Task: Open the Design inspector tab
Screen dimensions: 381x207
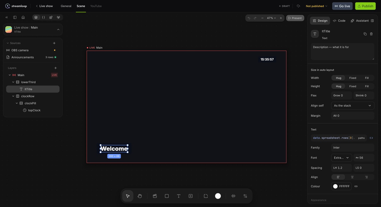Action: coord(320,20)
